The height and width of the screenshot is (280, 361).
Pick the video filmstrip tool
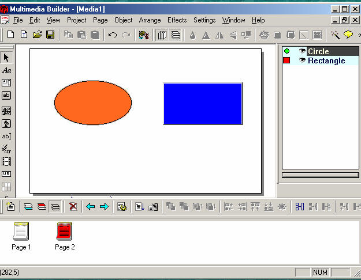coord(6,161)
